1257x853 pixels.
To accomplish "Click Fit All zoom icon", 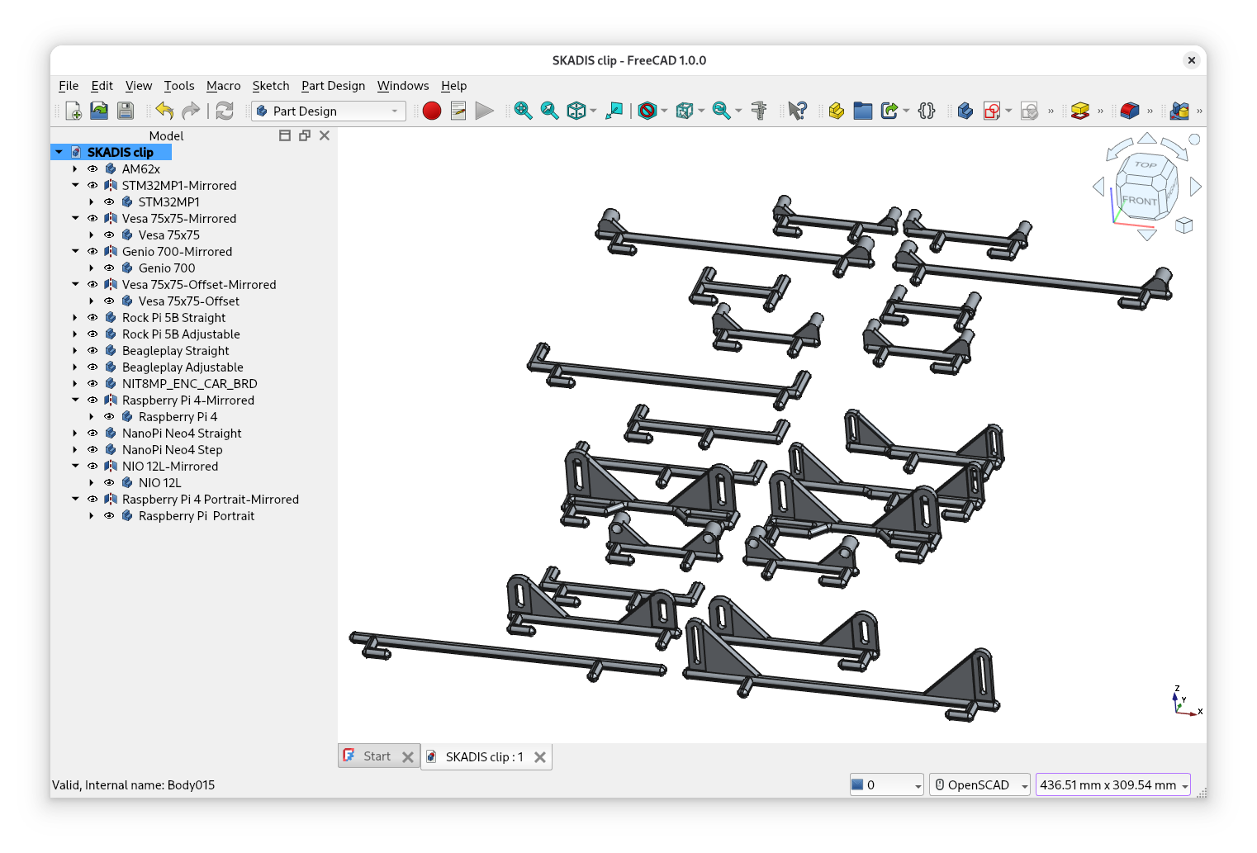I will coord(523,111).
